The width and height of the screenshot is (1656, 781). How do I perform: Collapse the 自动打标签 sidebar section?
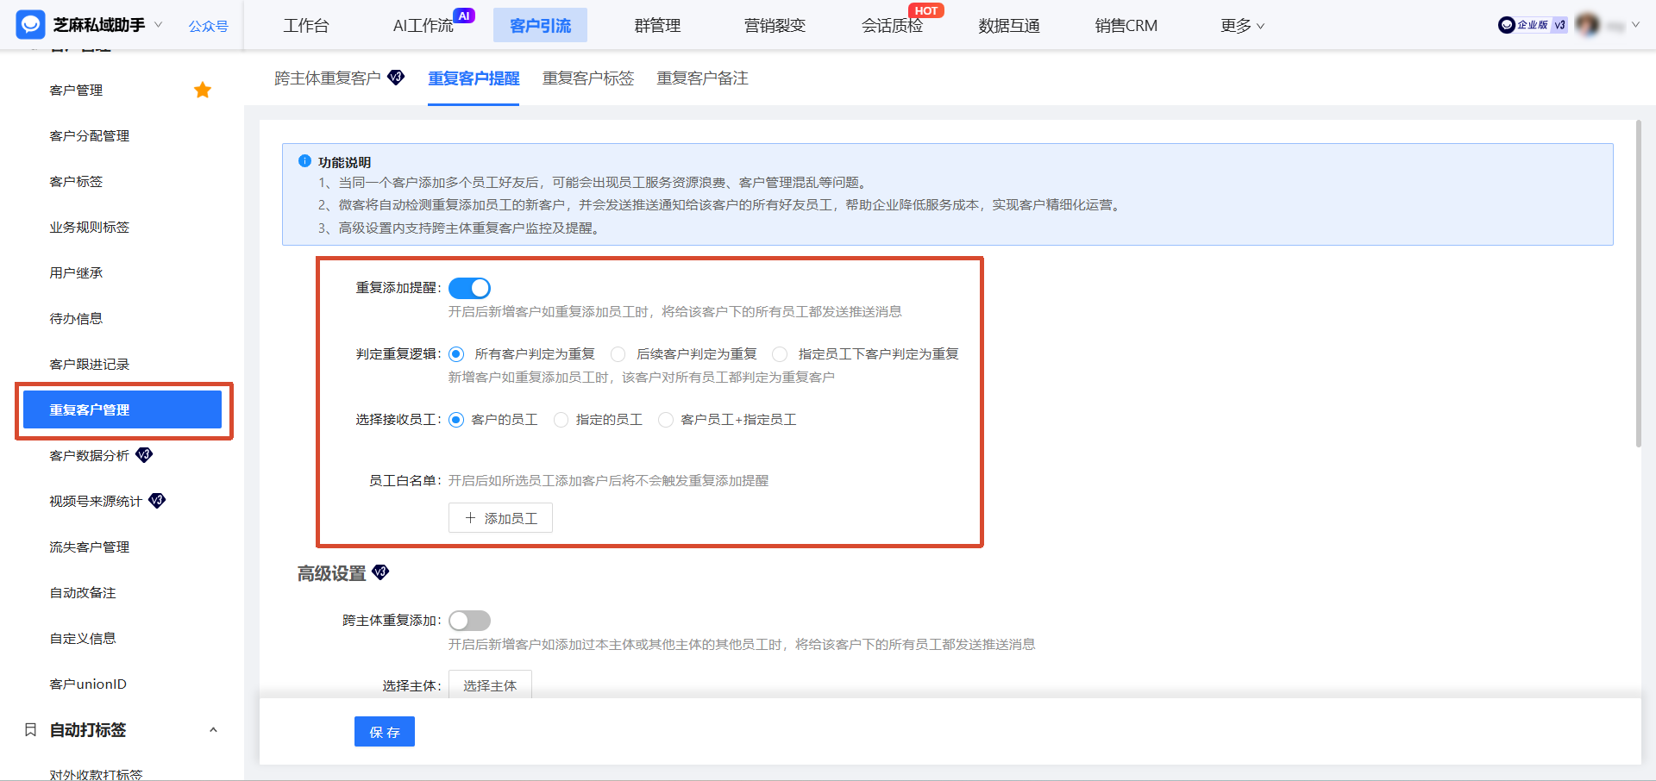click(x=214, y=730)
